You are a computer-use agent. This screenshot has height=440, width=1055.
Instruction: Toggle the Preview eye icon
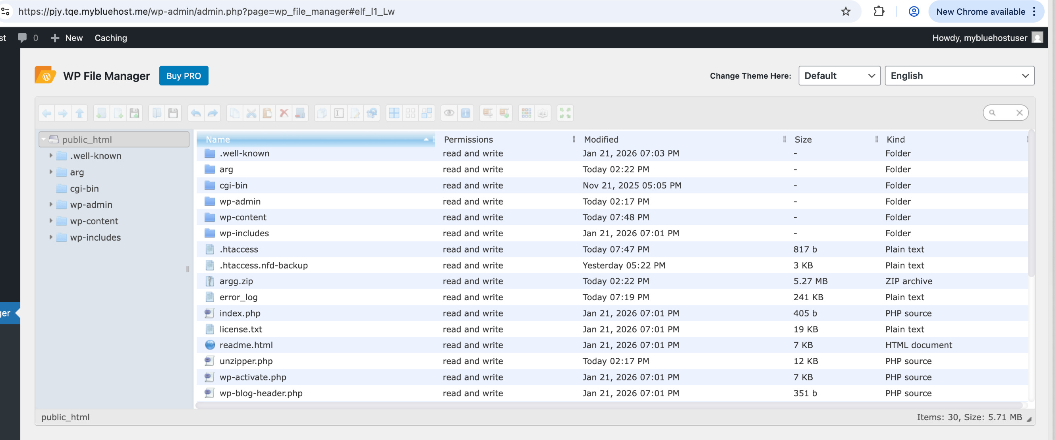point(449,113)
